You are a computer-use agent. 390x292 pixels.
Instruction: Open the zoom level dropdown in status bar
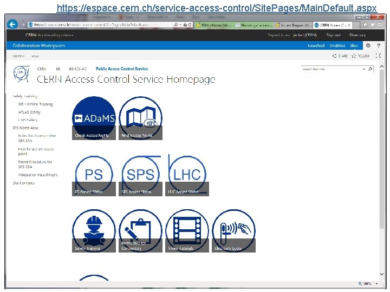(x=376, y=283)
